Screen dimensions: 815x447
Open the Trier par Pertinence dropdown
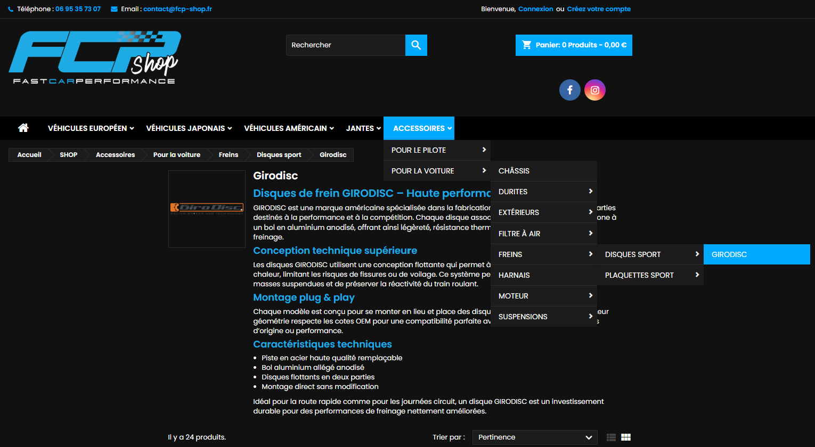click(x=535, y=437)
